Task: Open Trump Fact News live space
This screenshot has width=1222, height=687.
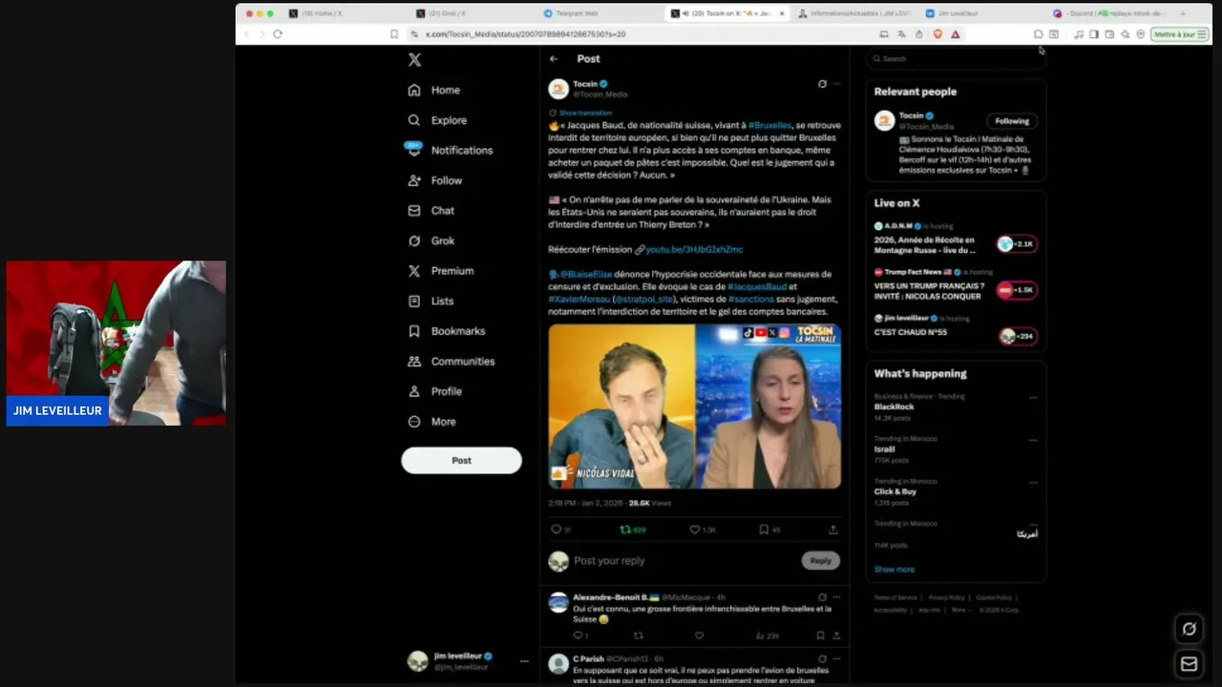Action: click(x=955, y=285)
